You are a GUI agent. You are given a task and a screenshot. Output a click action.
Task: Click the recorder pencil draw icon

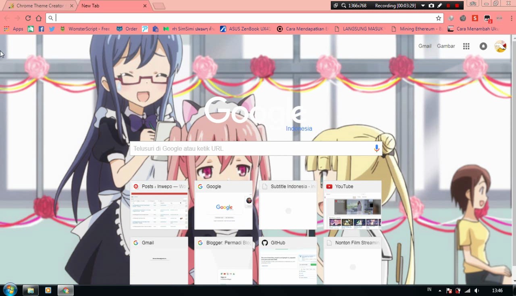(439, 6)
